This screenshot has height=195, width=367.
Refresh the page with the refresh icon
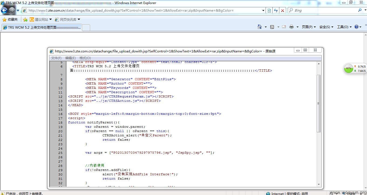click(x=276, y=11)
